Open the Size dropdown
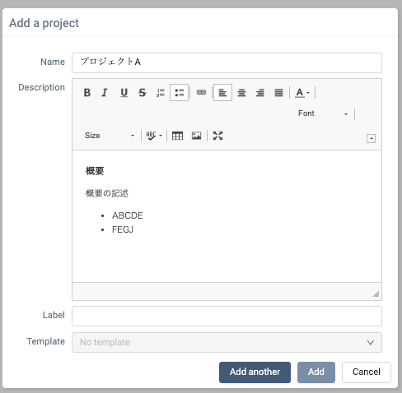Image resolution: width=402 pixels, height=393 pixels. click(x=110, y=136)
